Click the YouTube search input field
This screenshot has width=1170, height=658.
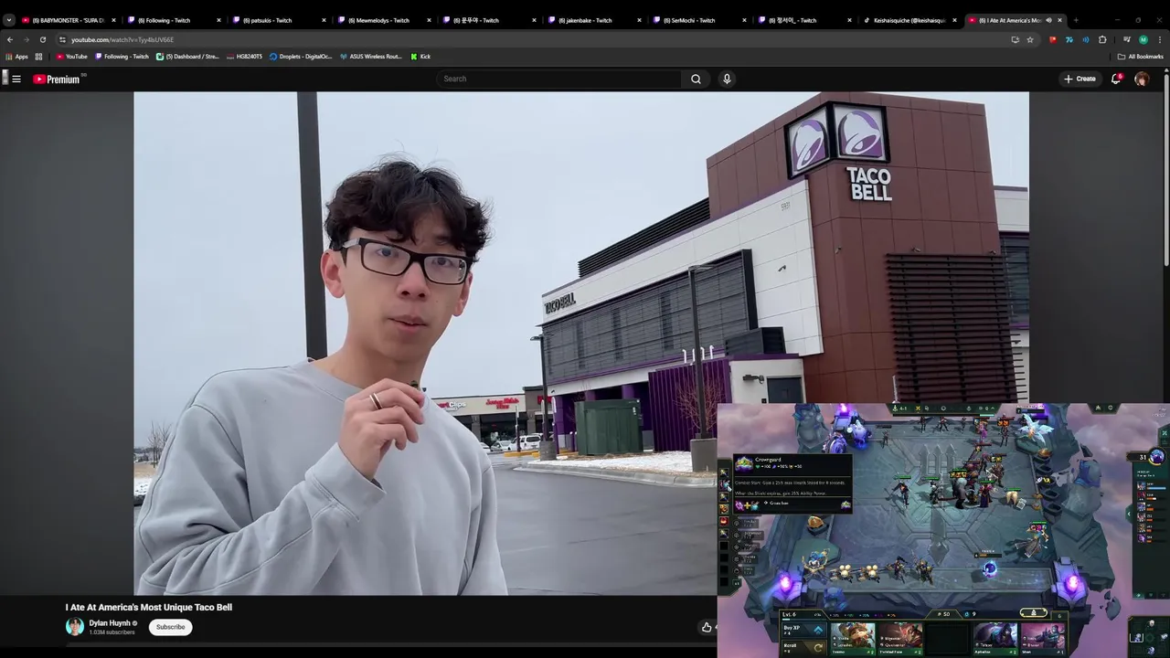(558, 79)
